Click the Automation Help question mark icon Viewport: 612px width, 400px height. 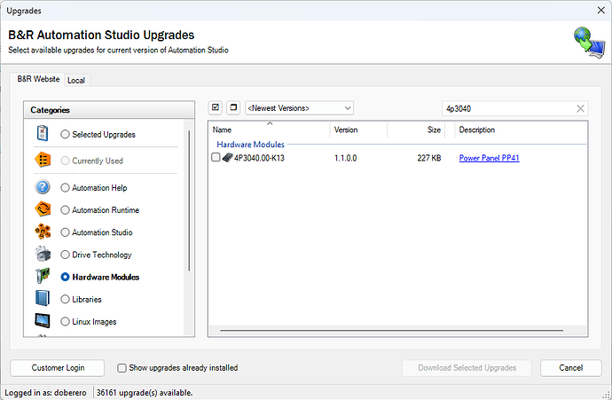[x=43, y=187]
